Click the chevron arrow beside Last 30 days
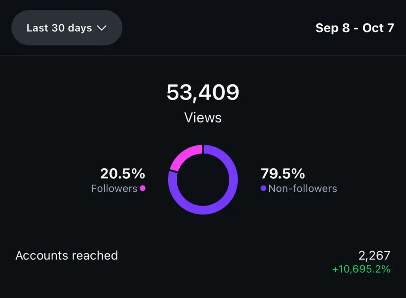This screenshot has height=298, width=406. [x=102, y=28]
